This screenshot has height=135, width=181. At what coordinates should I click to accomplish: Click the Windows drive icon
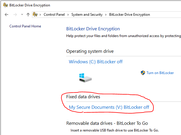point(85,77)
